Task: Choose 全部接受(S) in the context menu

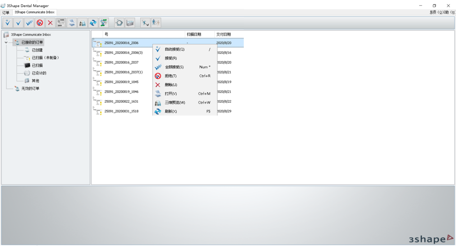Action: [185, 67]
